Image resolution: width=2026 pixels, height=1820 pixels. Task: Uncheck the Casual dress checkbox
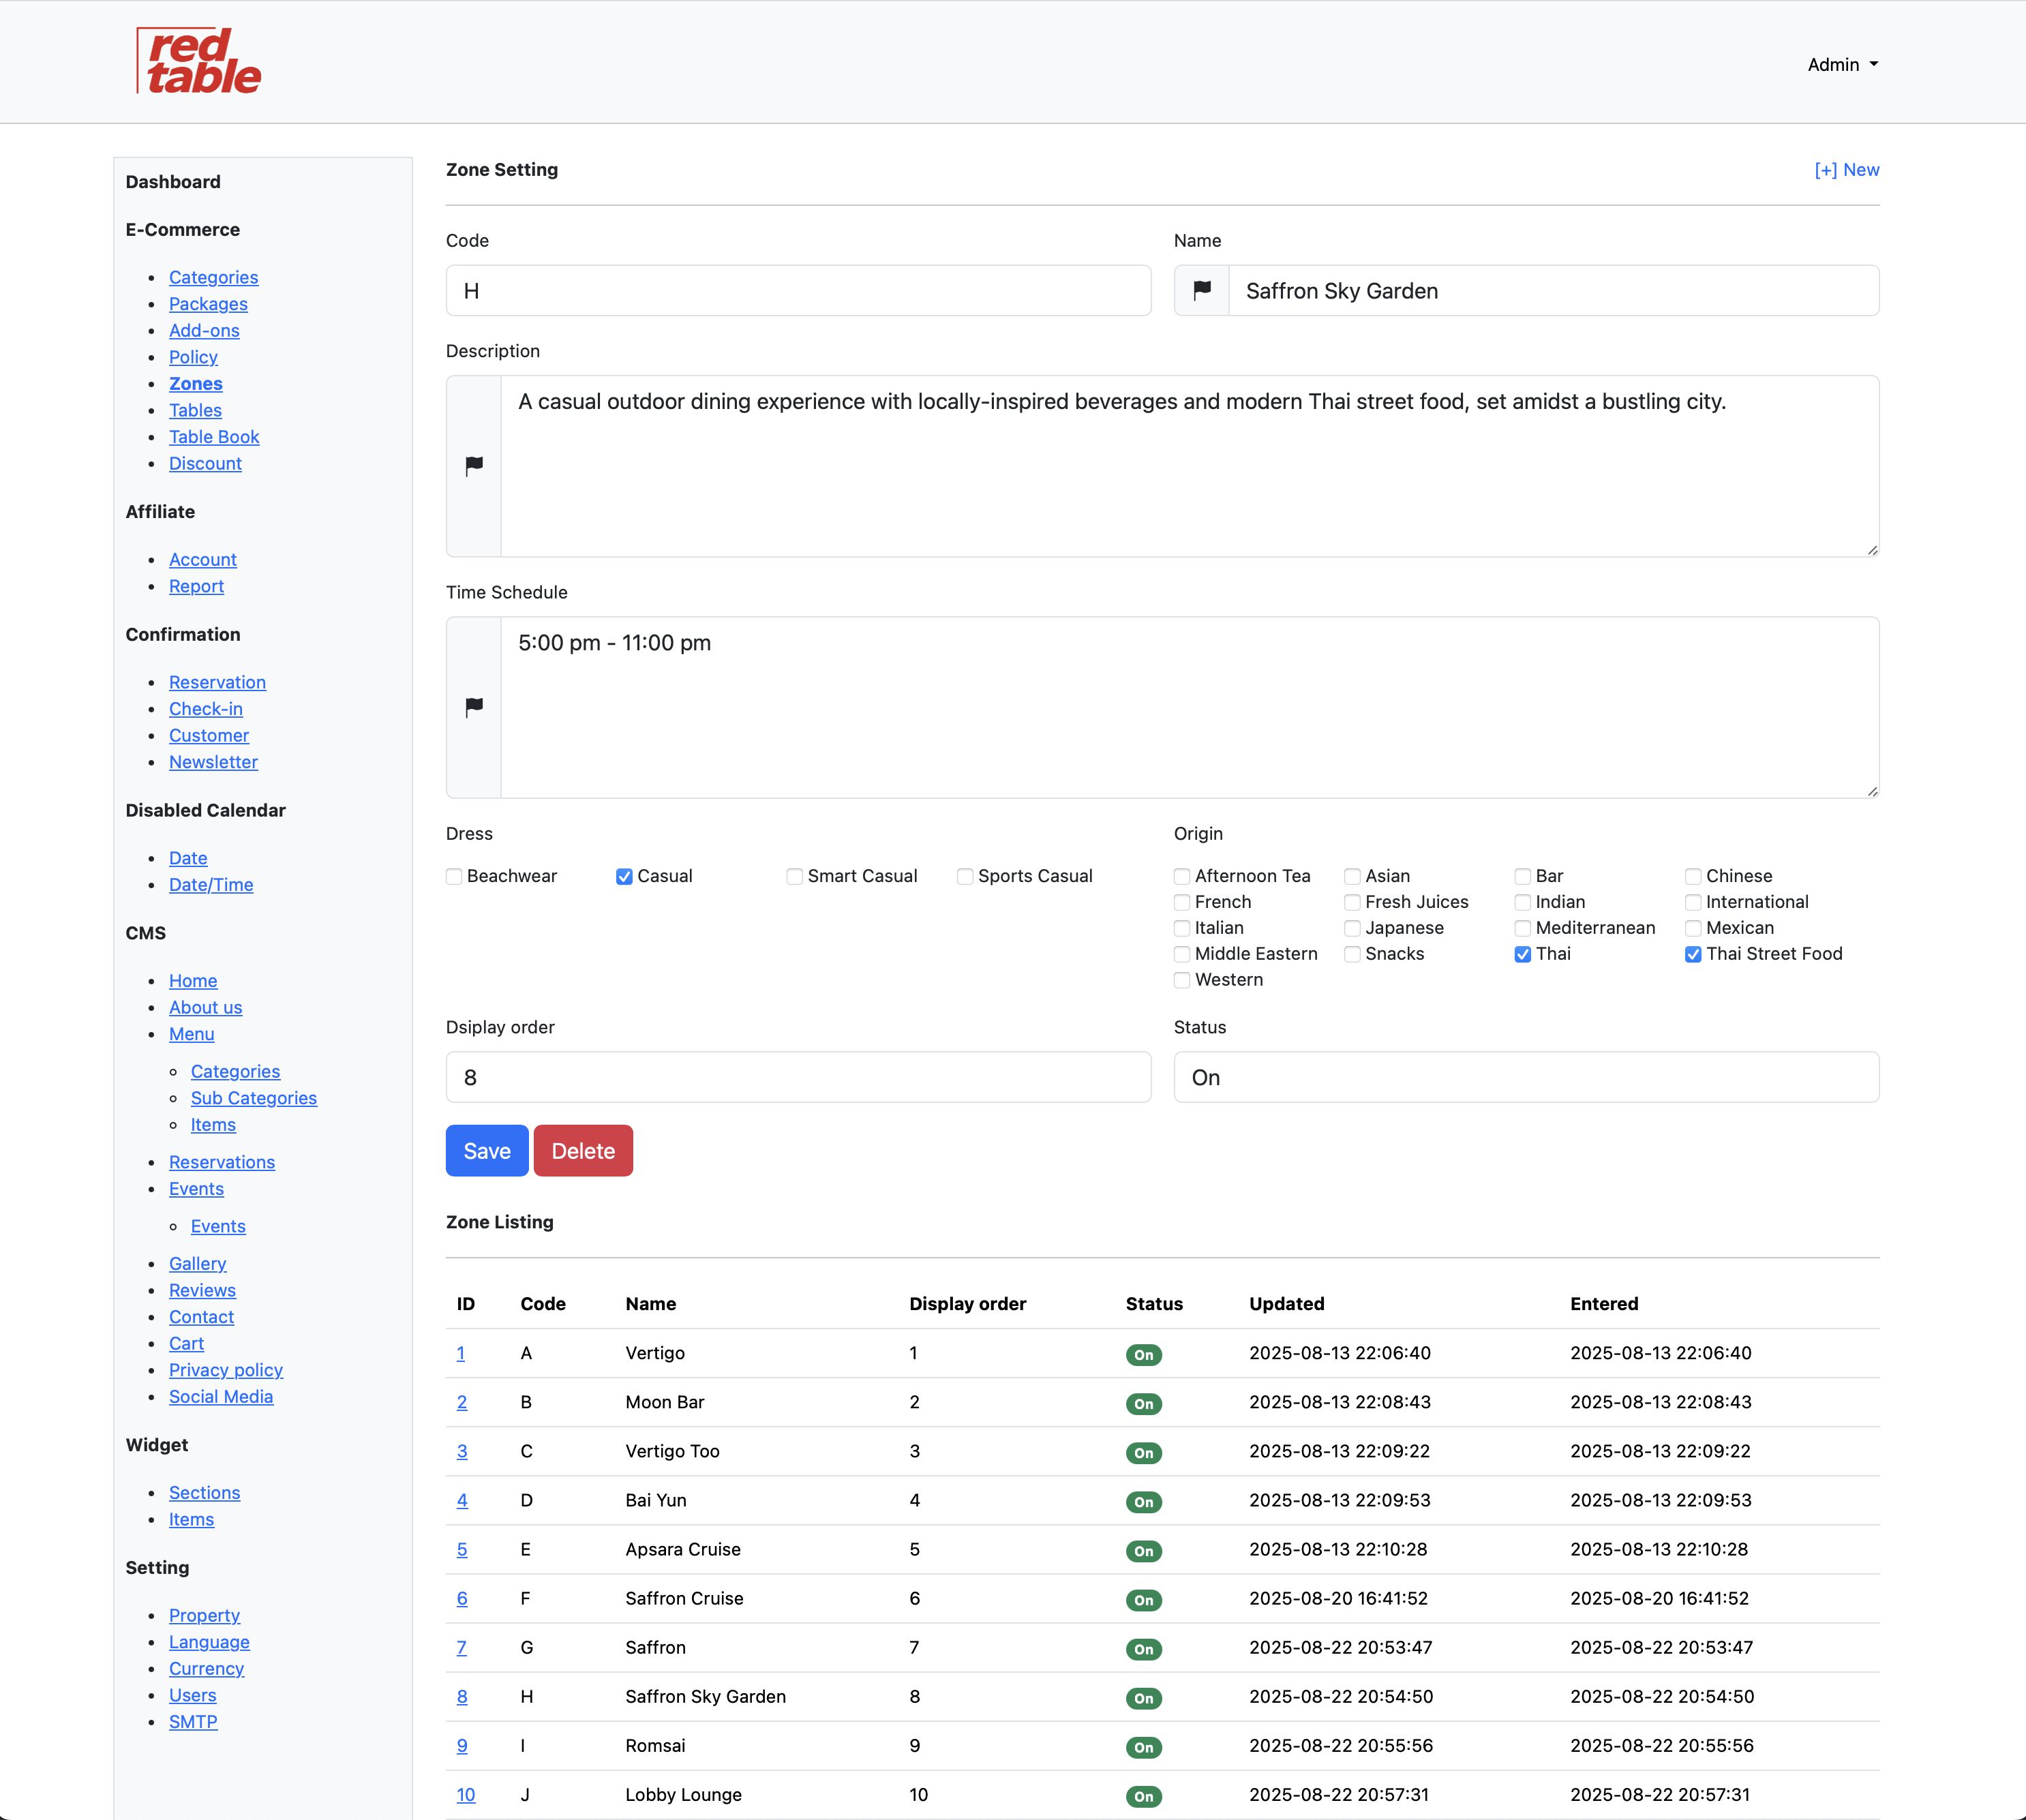tap(624, 877)
